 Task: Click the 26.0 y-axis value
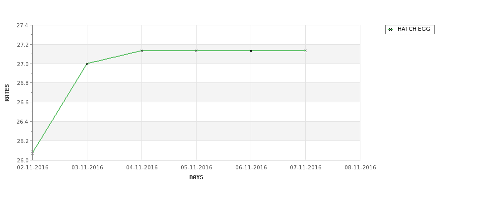(22, 160)
